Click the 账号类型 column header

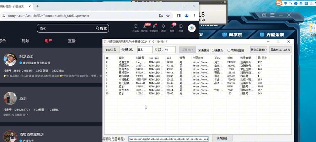[x=246, y=58]
